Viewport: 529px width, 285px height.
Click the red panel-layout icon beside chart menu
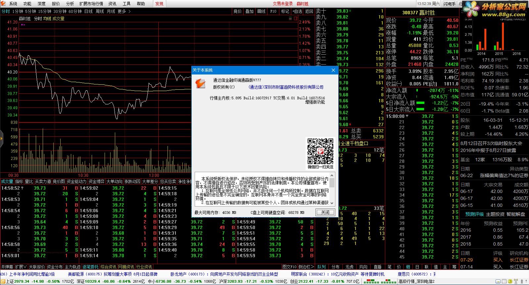pyautogui.click(x=296, y=19)
